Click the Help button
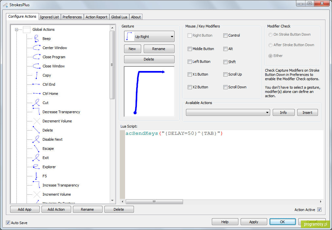This screenshot has height=230, width=332. [225, 222]
